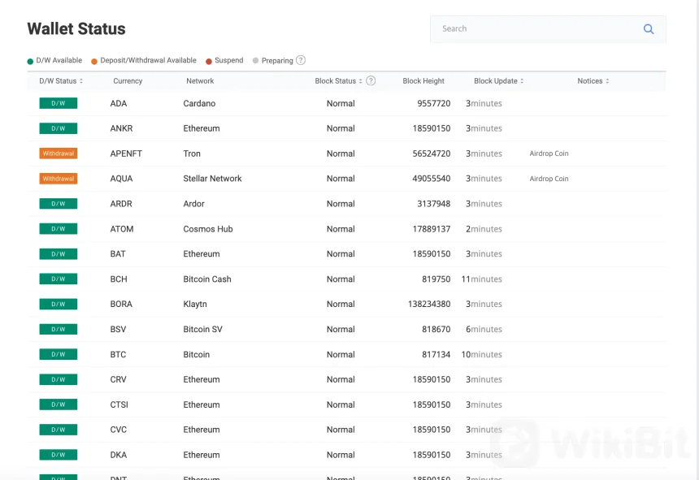
Task: Select the BCH Bitcoin Cash row
Action: (207, 279)
